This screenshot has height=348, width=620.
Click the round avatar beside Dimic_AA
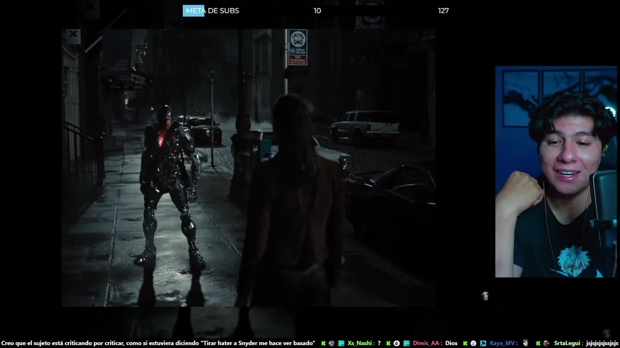tap(397, 343)
